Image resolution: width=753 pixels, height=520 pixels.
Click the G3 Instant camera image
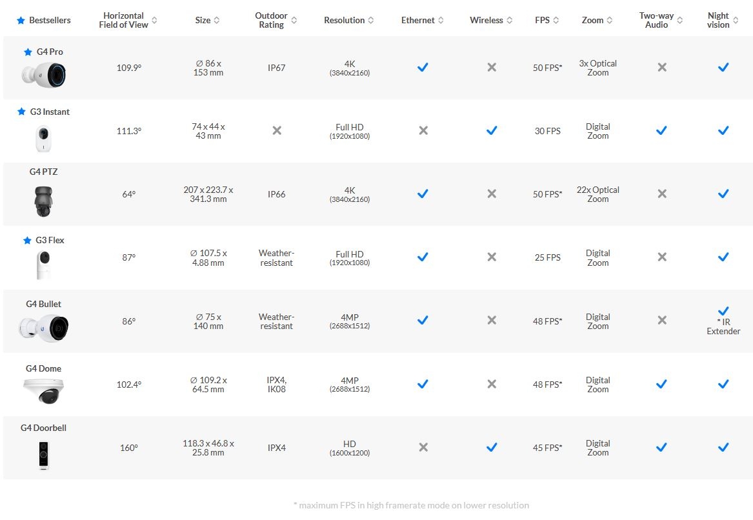pyautogui.click(x=44, y=138)
